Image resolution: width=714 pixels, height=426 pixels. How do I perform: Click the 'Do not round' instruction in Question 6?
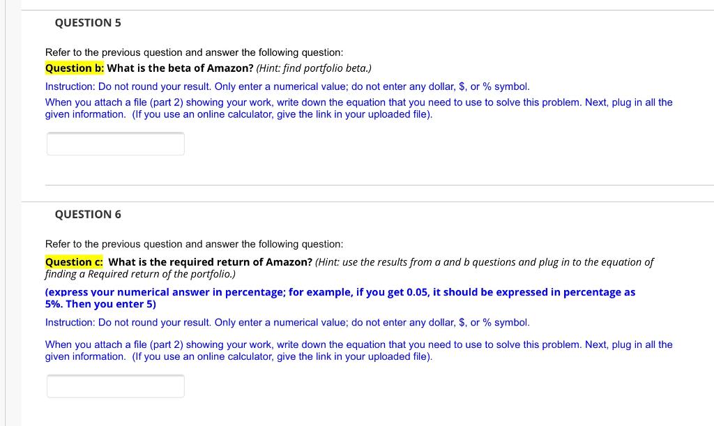pos(287,322)
